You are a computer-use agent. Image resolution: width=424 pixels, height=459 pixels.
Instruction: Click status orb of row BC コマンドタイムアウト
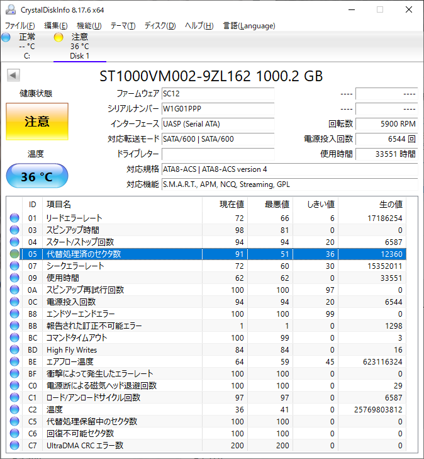click(x=14, y=338)
